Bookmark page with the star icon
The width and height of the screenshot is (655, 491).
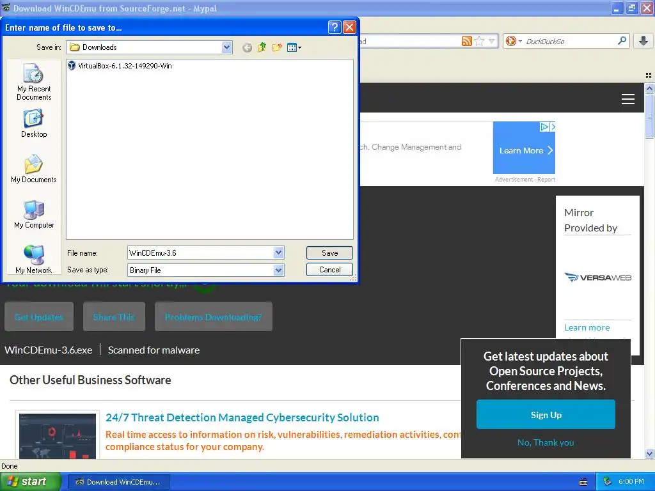point(480,41)
